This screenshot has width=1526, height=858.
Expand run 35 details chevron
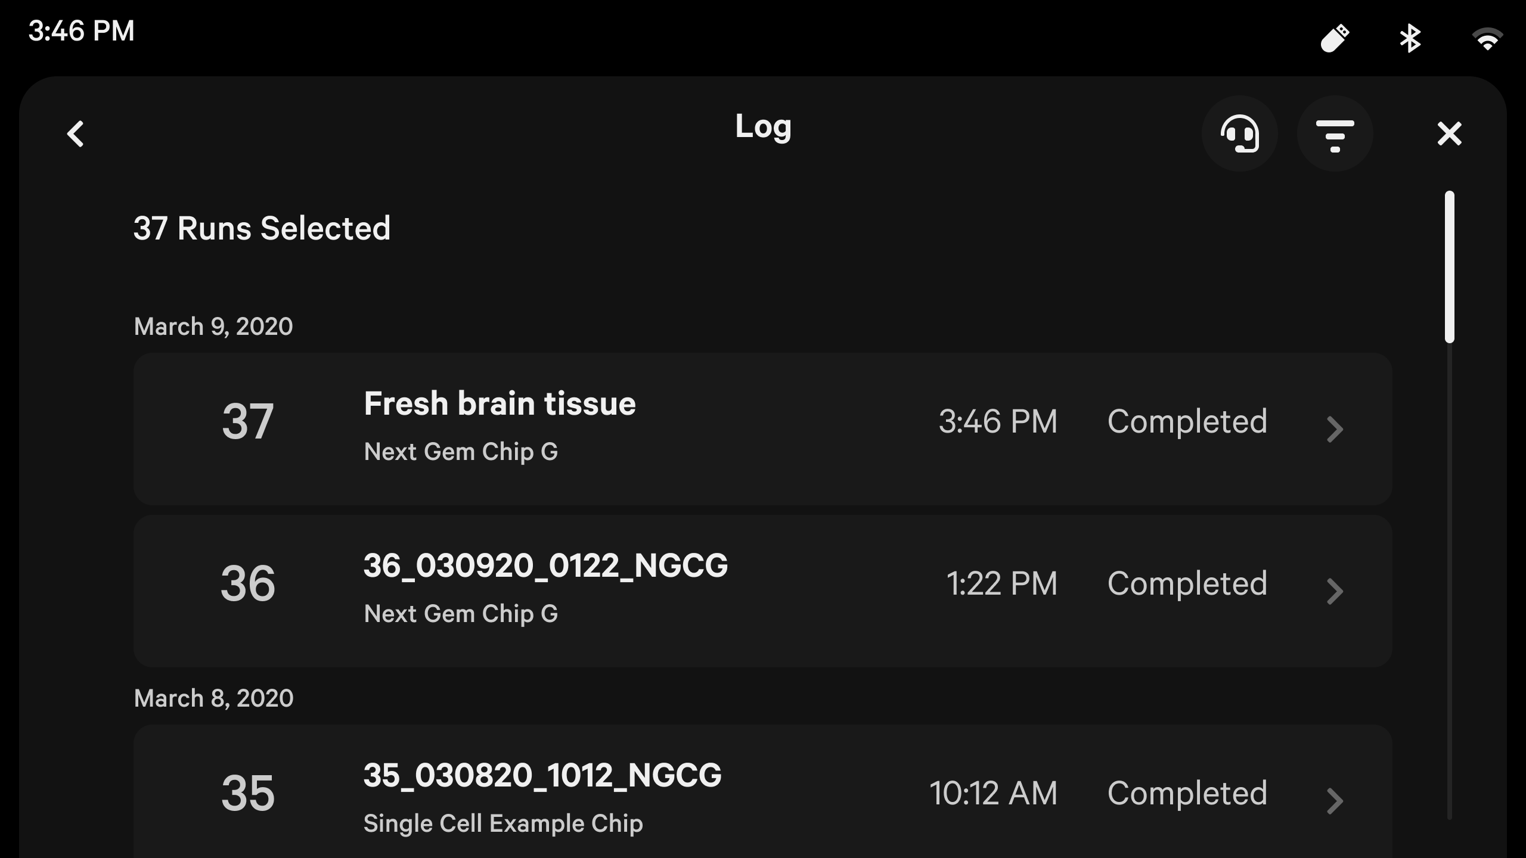(x=1335, y=800)
